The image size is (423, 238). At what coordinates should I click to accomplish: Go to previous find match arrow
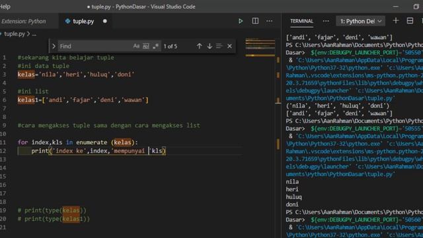199,46
